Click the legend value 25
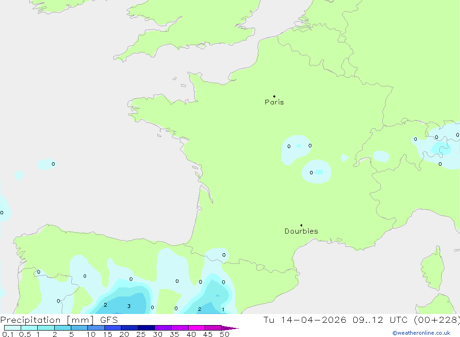The width and height of the screenshot is (460, 337). click(141, 334)
